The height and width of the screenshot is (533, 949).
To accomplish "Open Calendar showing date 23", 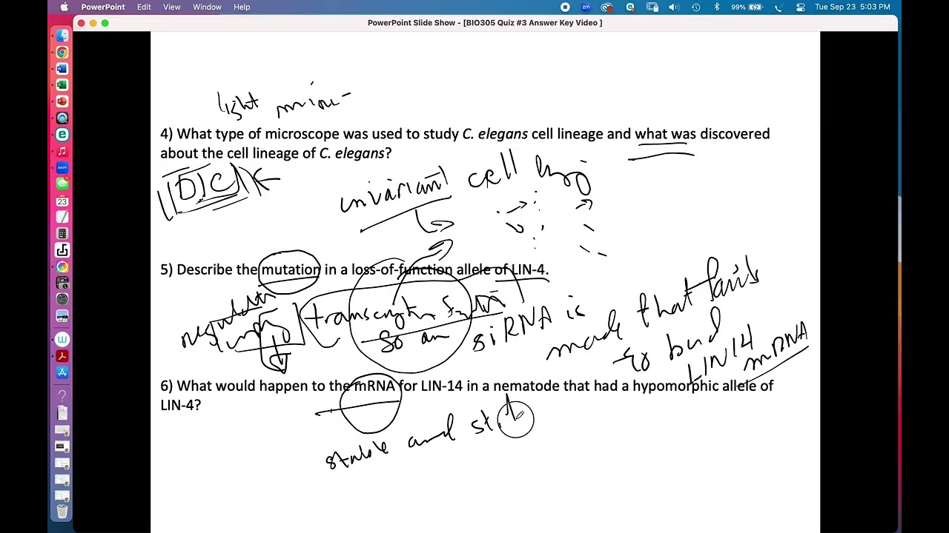I will click(62, 201).
